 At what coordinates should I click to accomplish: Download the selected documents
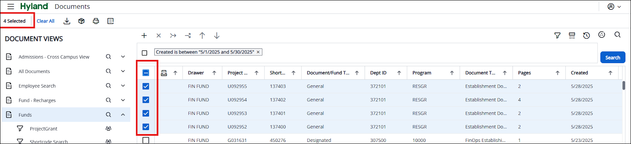coord(67,21)
